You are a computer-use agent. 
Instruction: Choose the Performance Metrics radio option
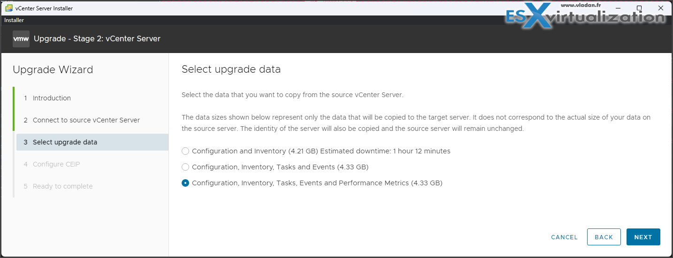click(x=185, y=183)
